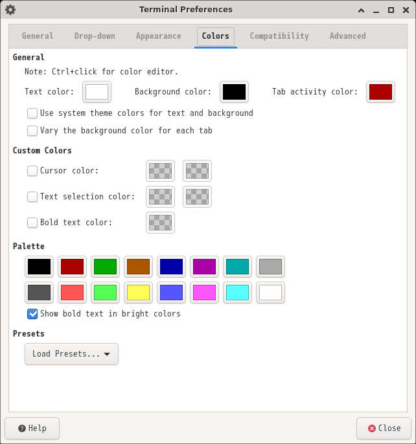Open the Compatibility tab
The width and height of the screenshot is (416, 444).
(279, 36)
